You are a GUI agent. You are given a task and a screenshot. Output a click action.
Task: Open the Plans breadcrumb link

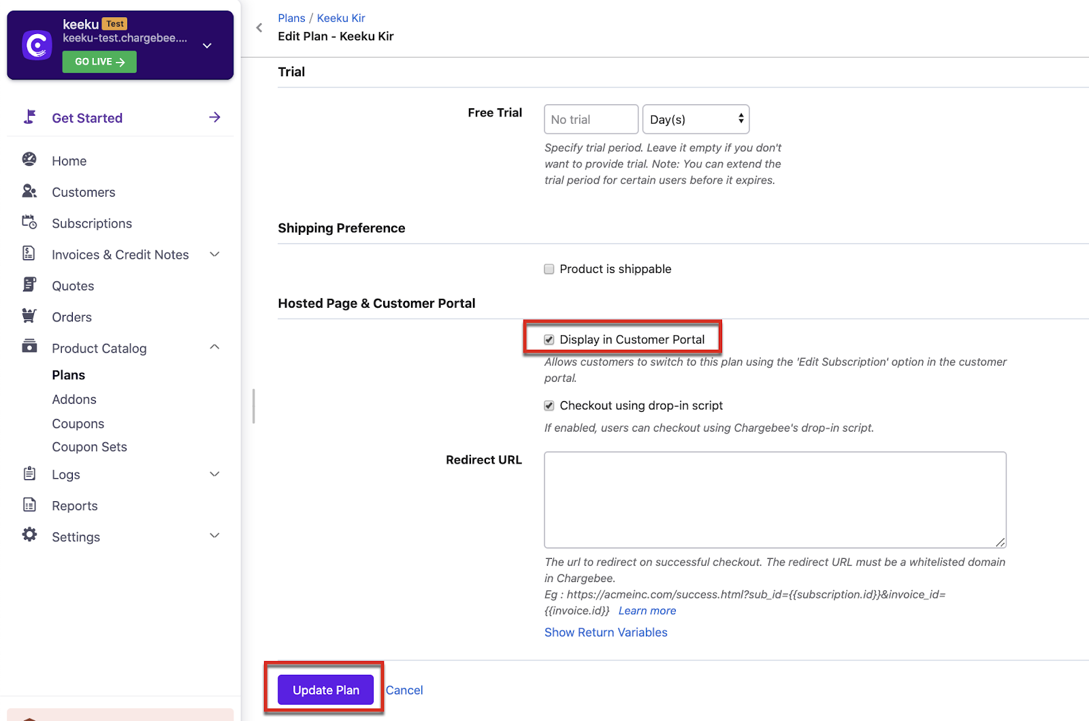[x=291, y=18]
